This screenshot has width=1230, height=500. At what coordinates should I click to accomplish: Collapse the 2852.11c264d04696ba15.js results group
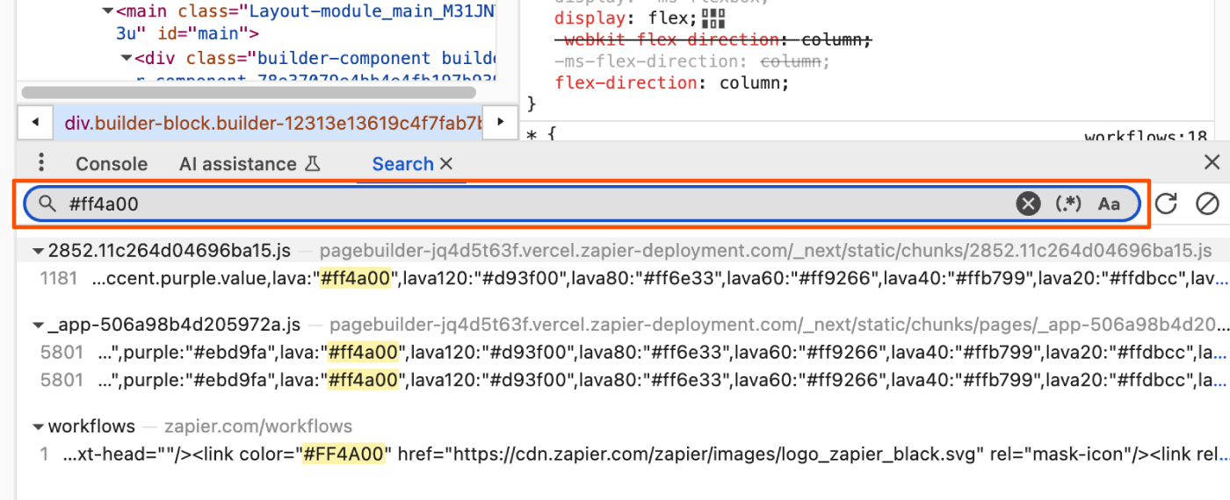pyautogui.click(x=38, y=251)
